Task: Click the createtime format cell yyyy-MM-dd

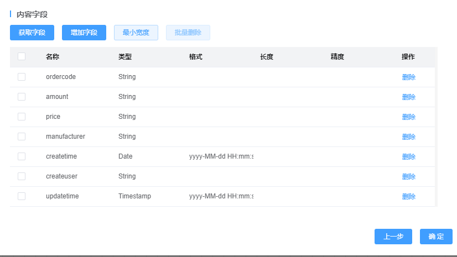Action: pyautogui.click(x=221, y=156)
